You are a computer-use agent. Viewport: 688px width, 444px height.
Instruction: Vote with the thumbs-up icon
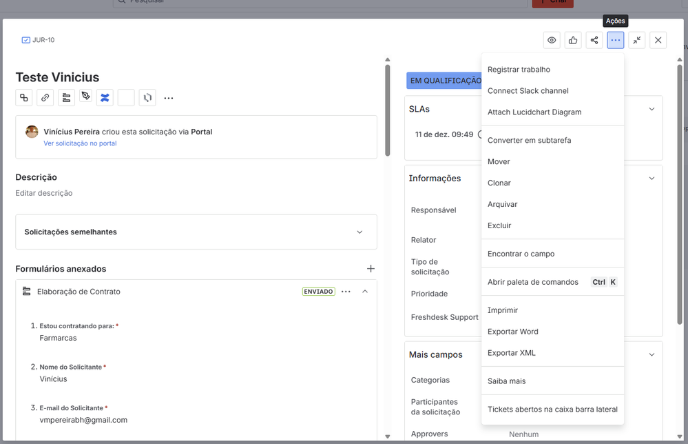pyautogui.click(x=573, y=41)
